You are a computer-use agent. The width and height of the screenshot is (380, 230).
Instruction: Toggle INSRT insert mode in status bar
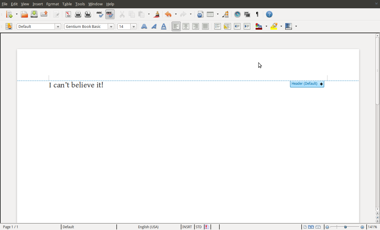[x=187, y=227]
